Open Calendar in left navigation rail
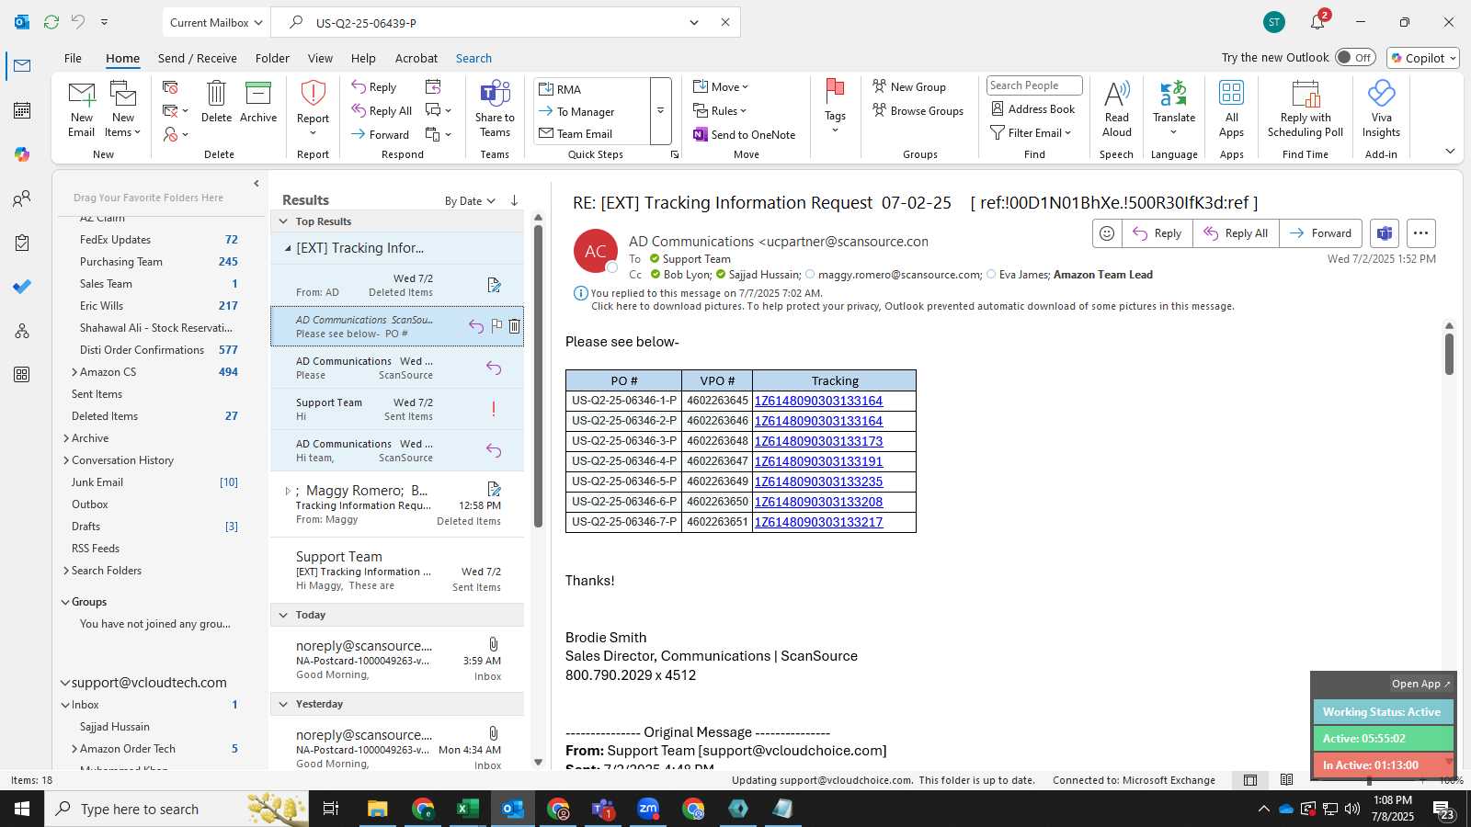Screen dimensions: 1471x827 click(22, 110)
